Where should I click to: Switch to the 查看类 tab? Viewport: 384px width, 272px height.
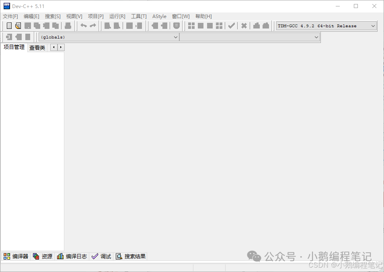[x=37, y=48]
